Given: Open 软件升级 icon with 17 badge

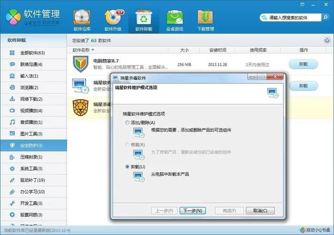Looking at the screenshot, I should (x=113, y=21).
